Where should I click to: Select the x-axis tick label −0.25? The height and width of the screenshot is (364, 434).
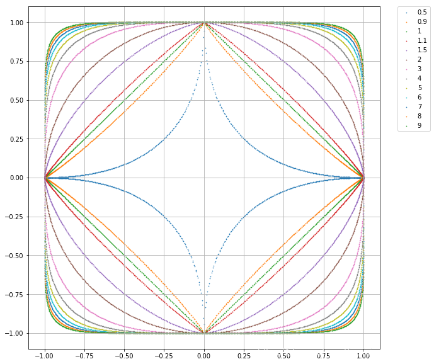click(164, 356)
